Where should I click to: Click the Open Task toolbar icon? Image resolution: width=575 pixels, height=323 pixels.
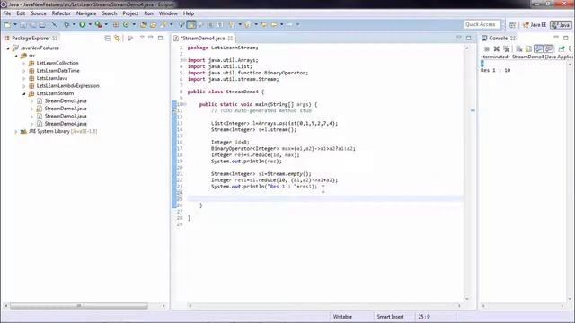(154, 24)
